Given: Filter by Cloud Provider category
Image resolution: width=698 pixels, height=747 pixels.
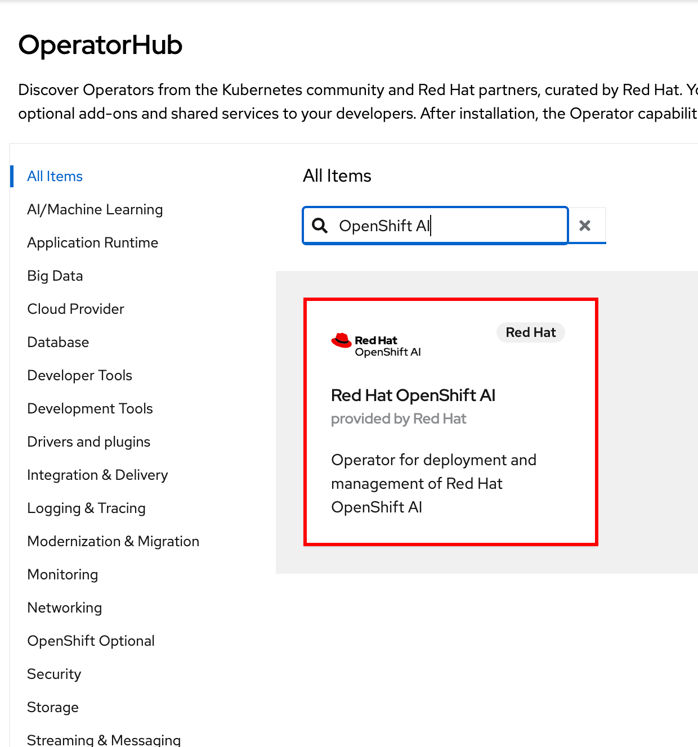Looking at the screenshot, I should (75, 309).
